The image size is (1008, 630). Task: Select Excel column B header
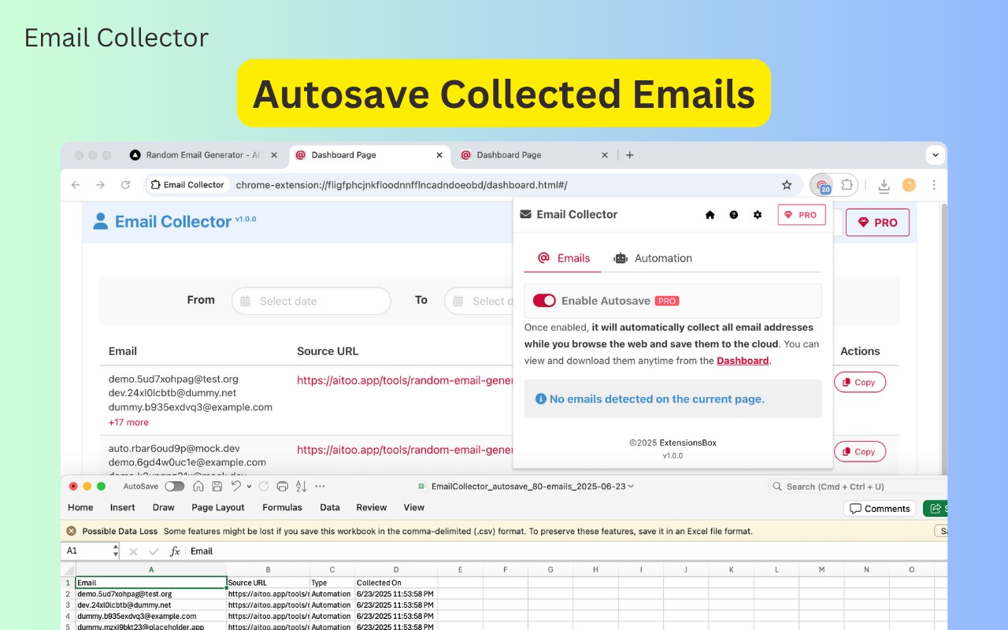(x=268, y=569)
